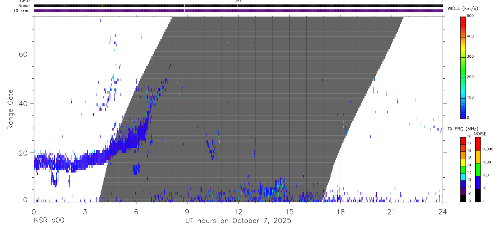Click the 'UT hours on October 7, 2025' label

pos(238,221)
